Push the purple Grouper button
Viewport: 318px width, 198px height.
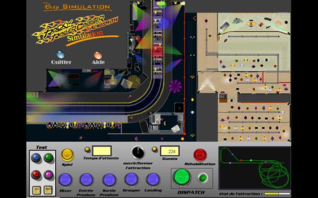coord(131,179)
